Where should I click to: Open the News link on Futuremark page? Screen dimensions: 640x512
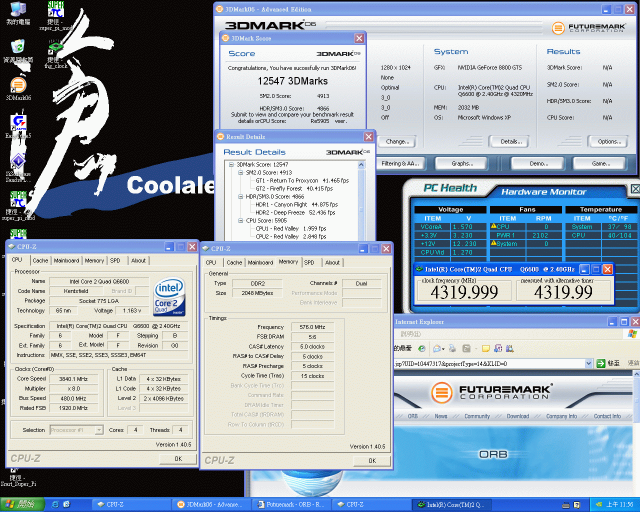pyautogui.click(x=441, y=416)
